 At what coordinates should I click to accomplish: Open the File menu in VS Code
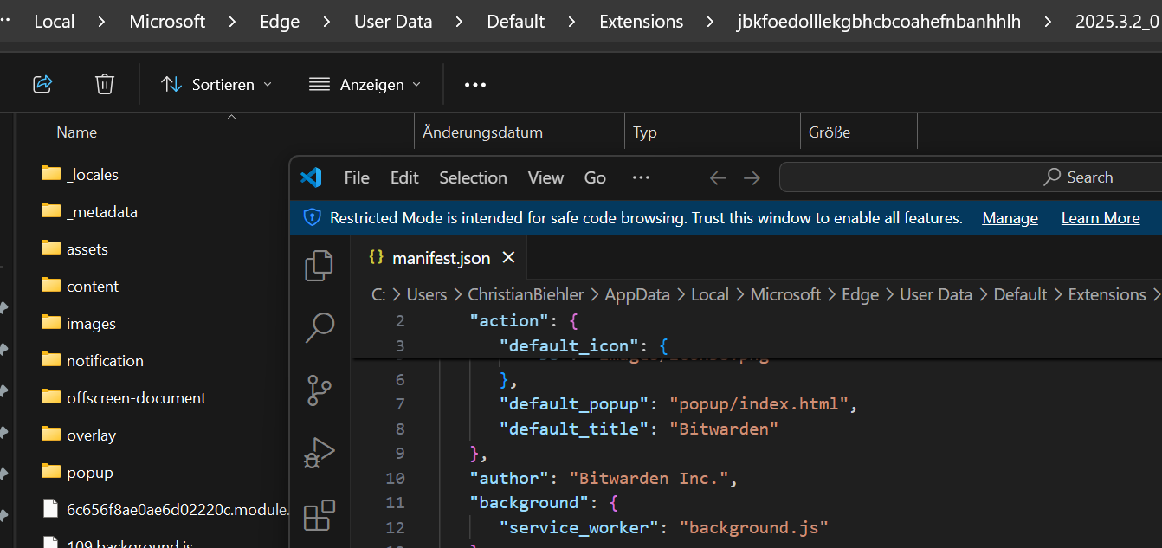[x=356, y=177]
